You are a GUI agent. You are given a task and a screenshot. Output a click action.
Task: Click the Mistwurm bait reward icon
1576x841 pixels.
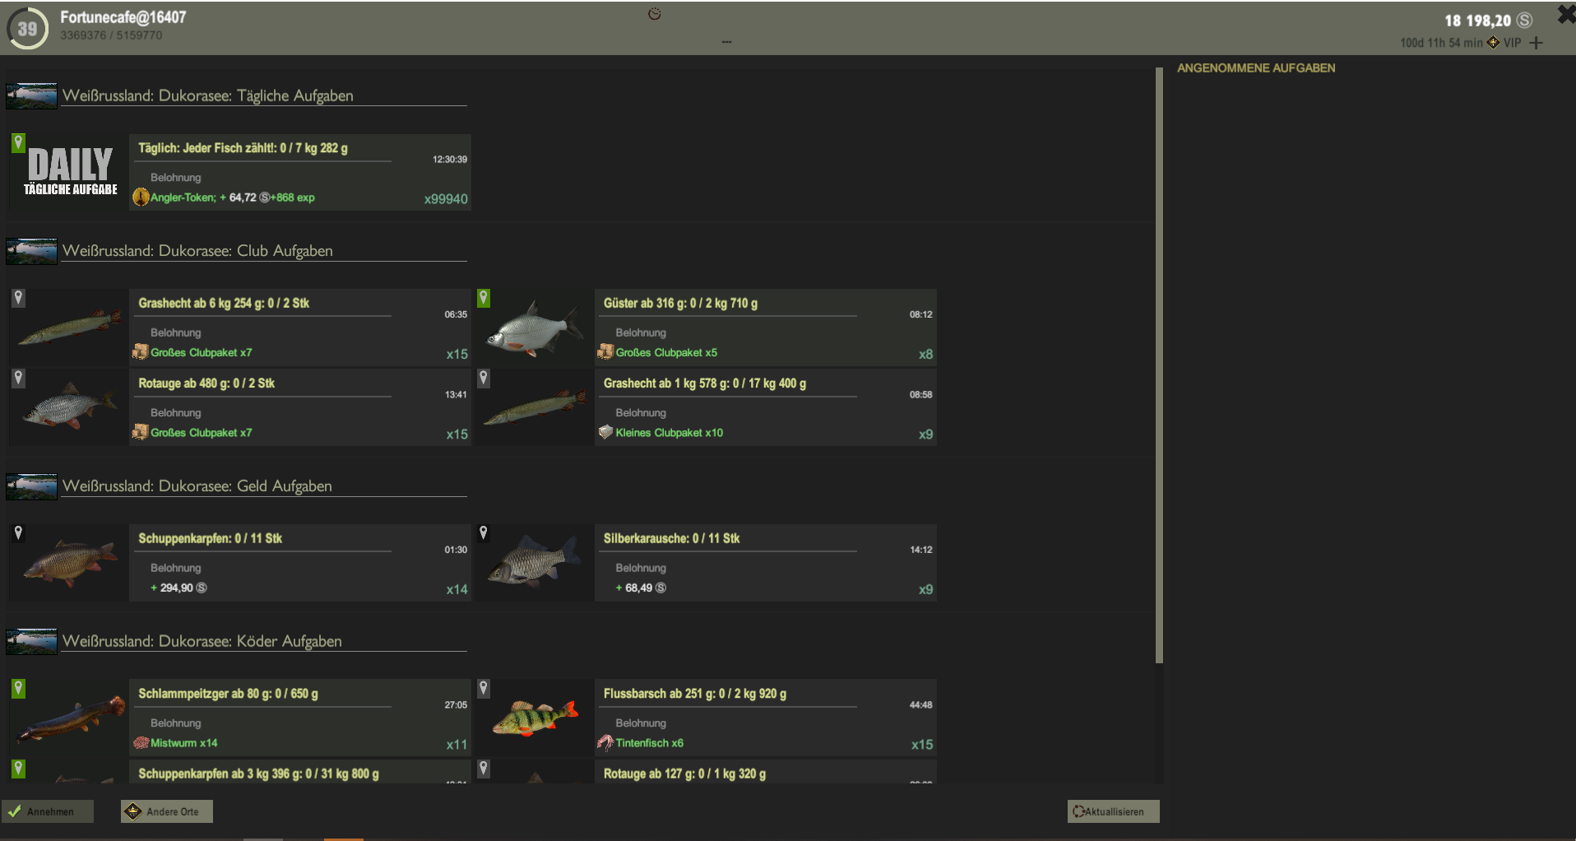click(x=141, y=743)
